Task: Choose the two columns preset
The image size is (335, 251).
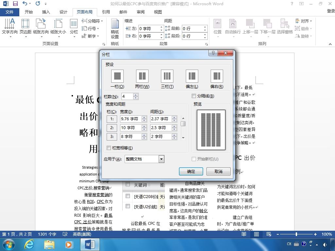Action: point(142,76)
